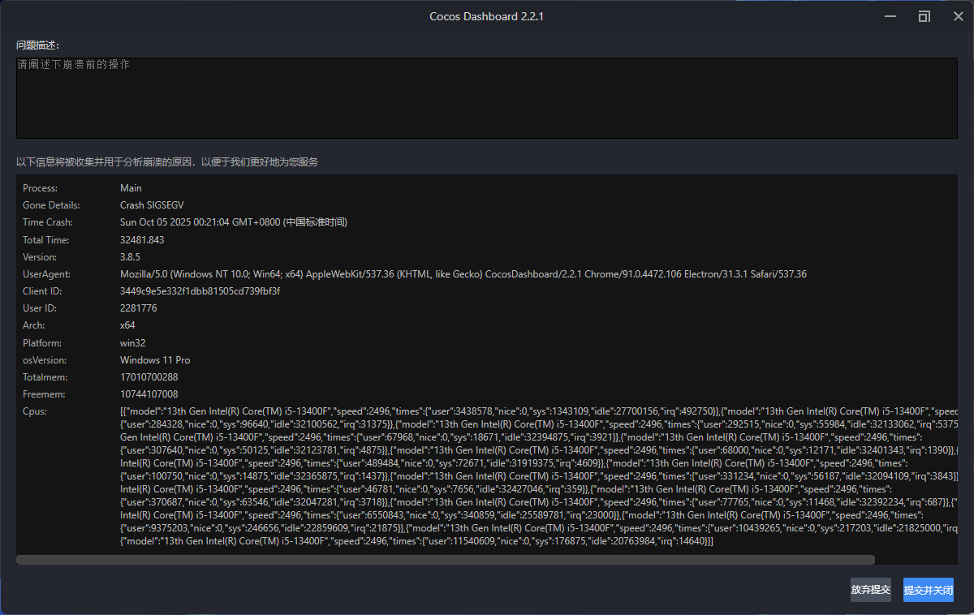Select the Freemem value 10744107008

pos(149,394)
